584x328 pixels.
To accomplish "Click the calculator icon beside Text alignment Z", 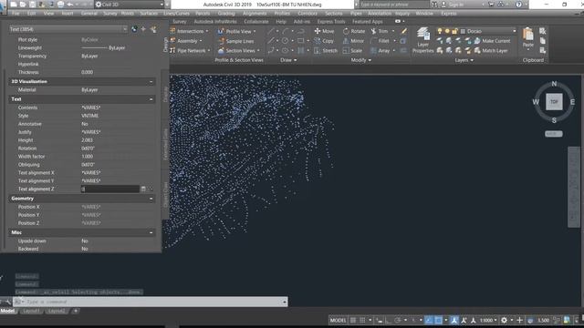I will pos(143,190).
